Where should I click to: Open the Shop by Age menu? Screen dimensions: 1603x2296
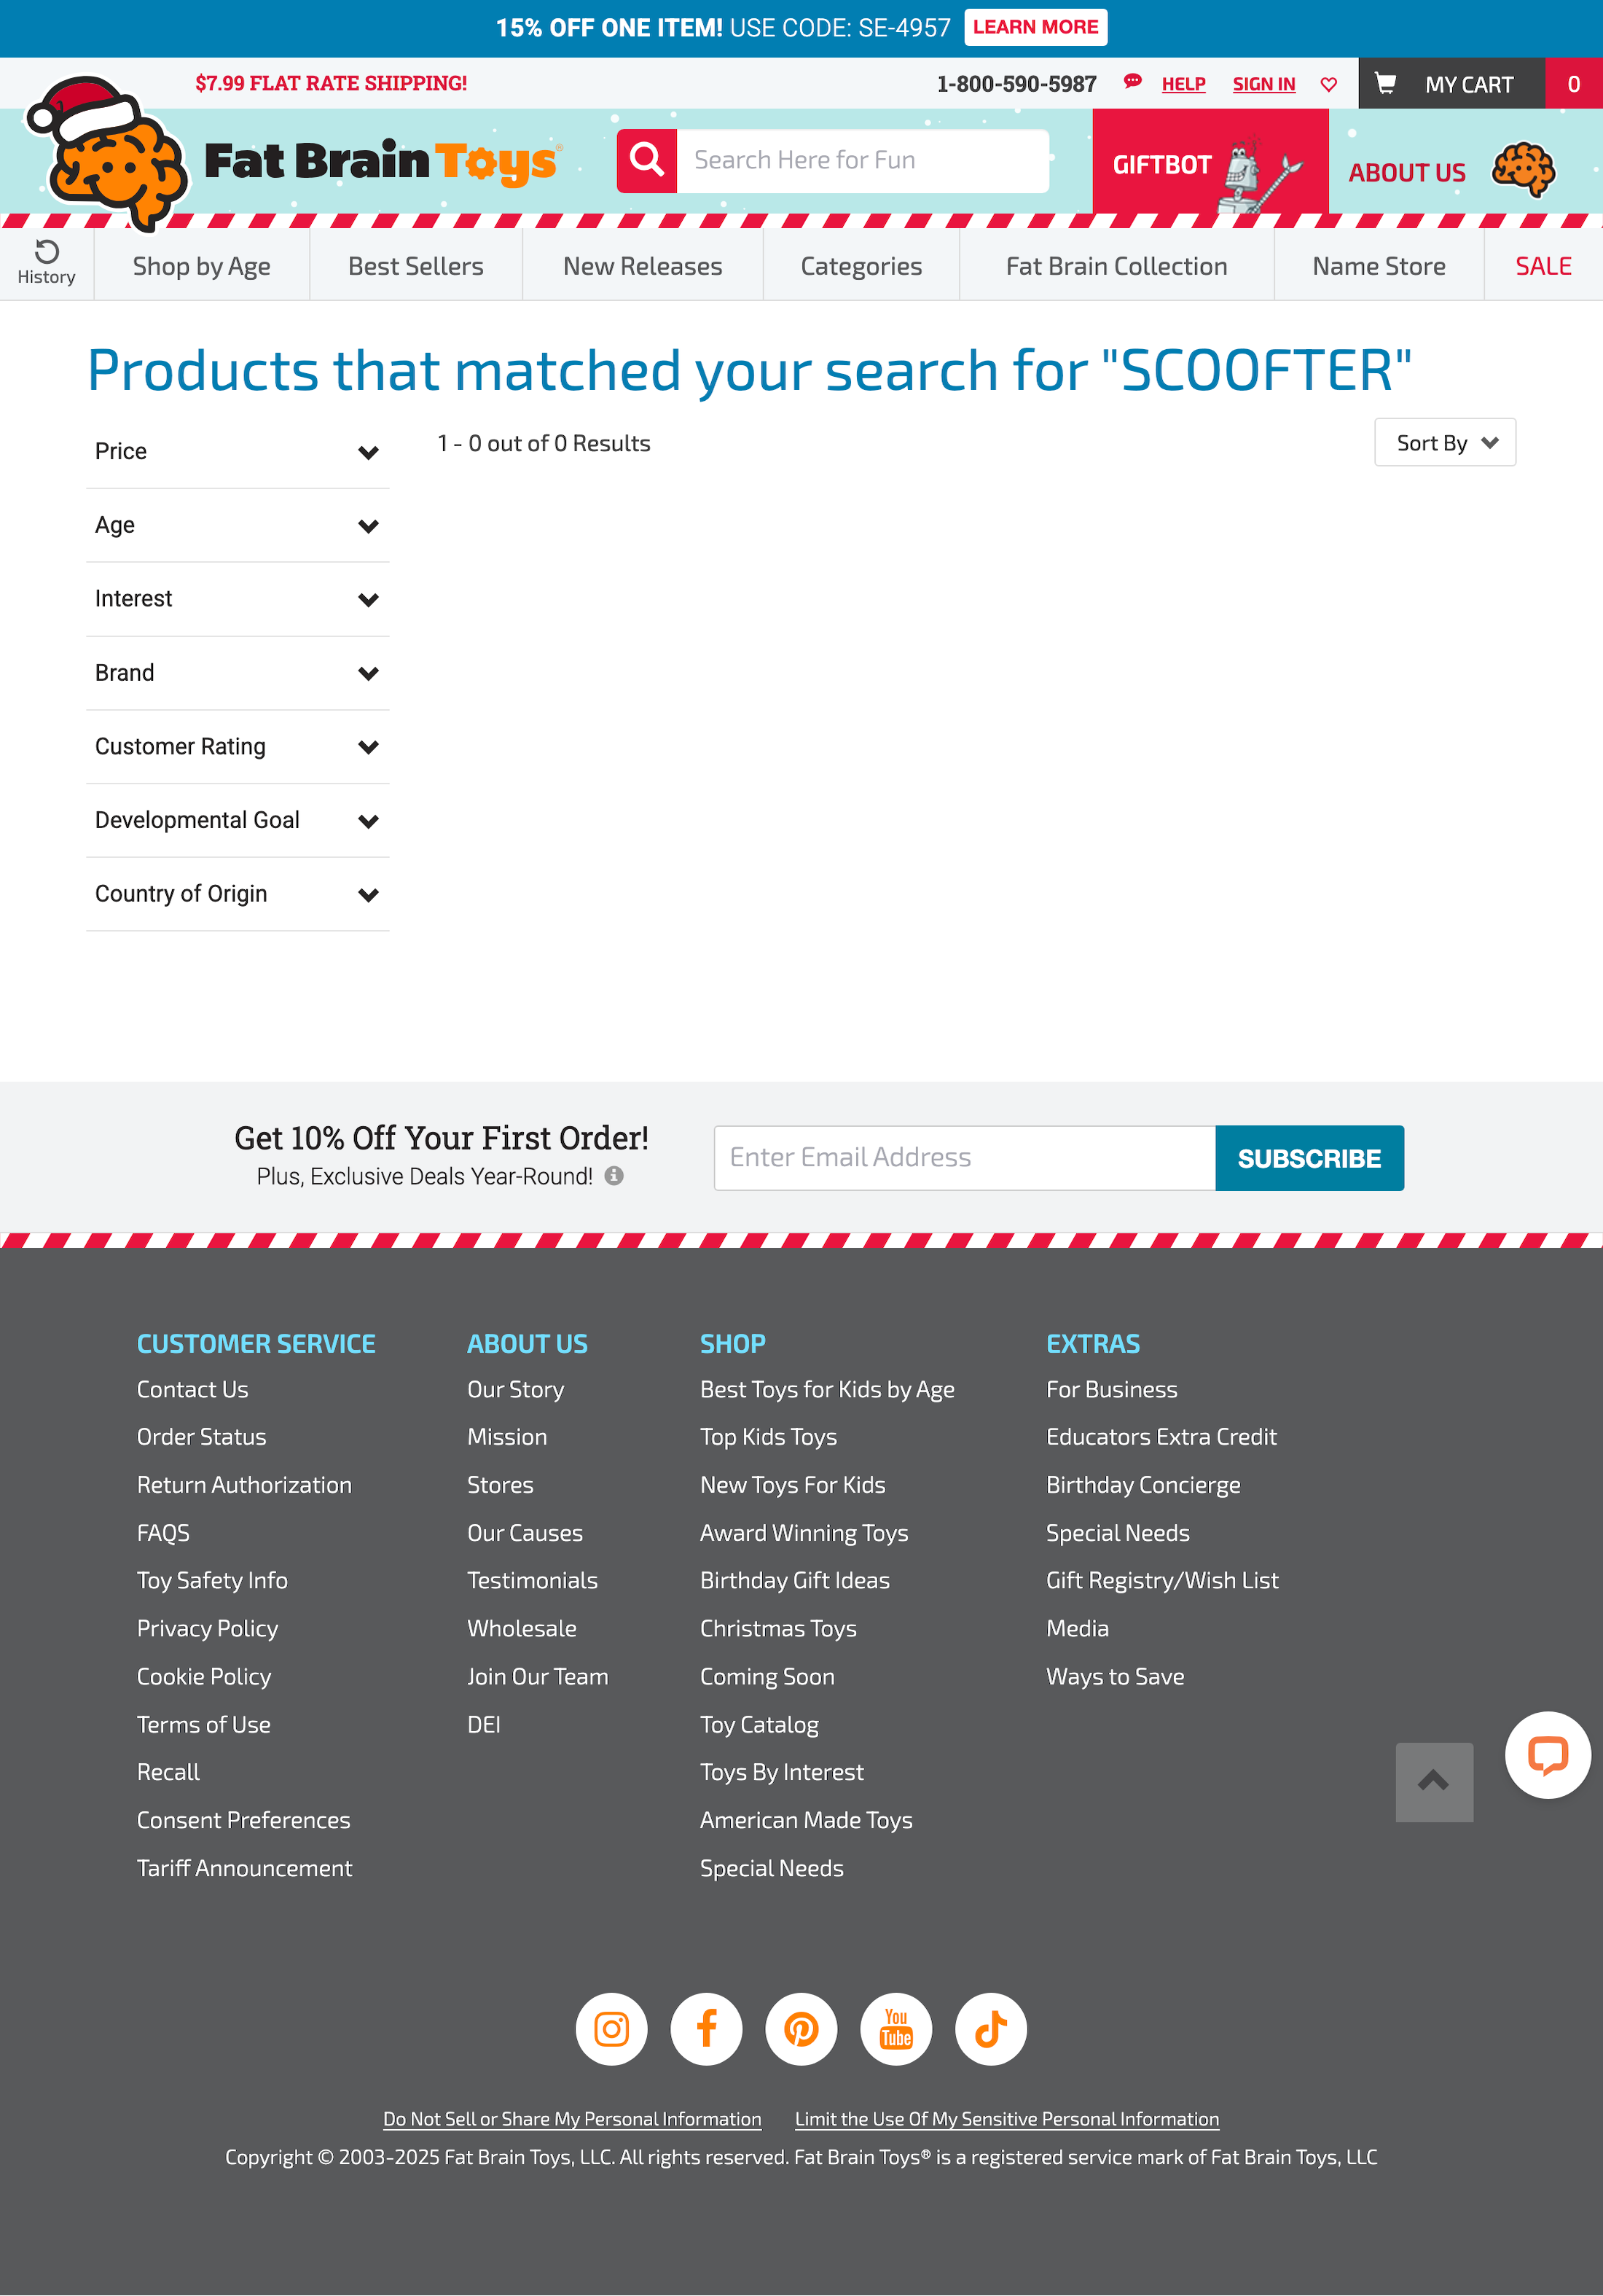click(202, 266)
